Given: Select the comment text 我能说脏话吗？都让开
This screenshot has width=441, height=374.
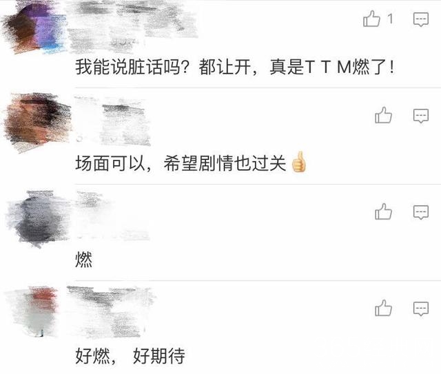Looking at the screenshot, I should tap(163, 67).
